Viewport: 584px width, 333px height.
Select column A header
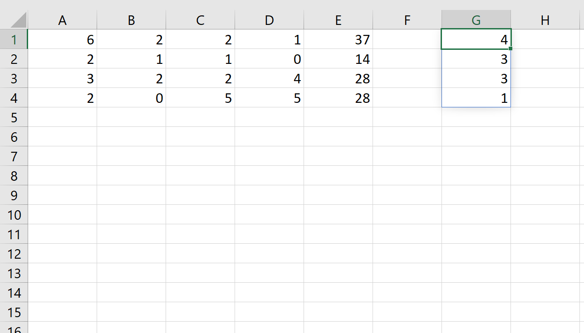pos(63,20)
